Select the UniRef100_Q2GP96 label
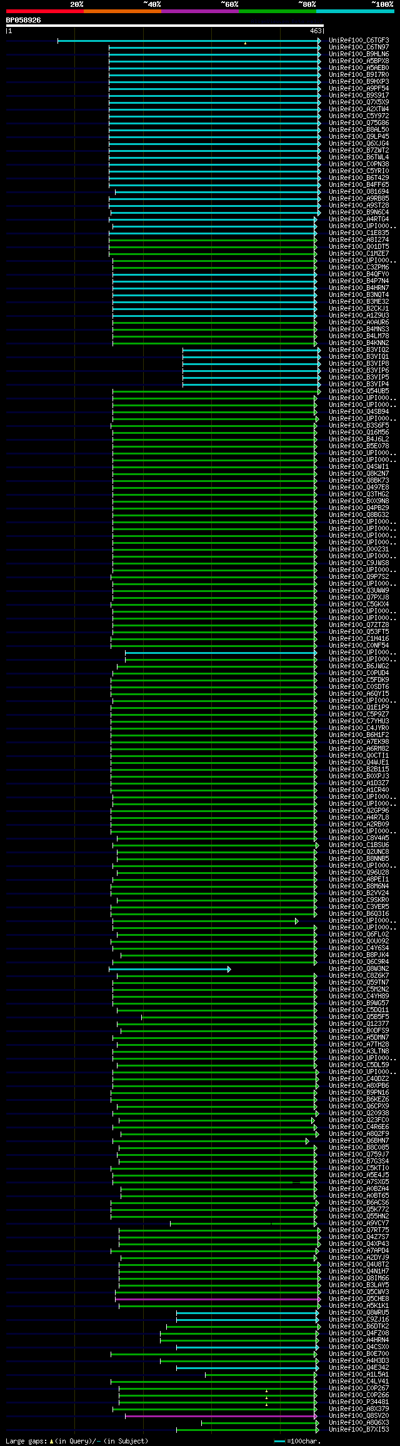The height and width of the screenshot is (1446, 400). coord(359,811)
